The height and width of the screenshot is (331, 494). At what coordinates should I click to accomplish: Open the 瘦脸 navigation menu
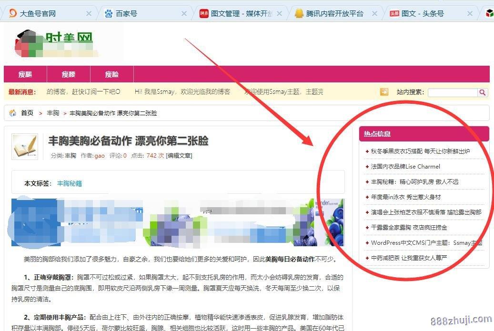point(112,74)
